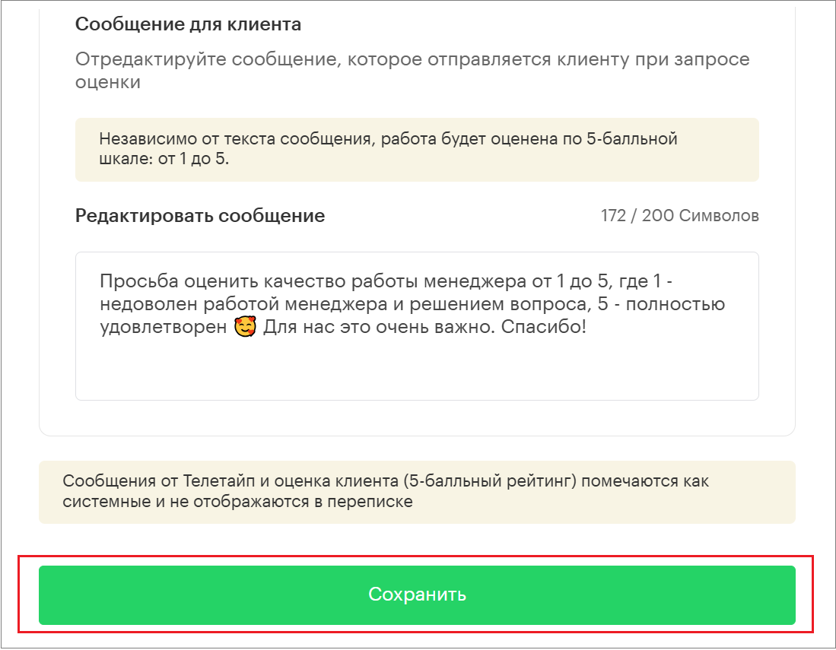Click the Редактировать сообщение label

pyautogui.click(x=200, y=216)
